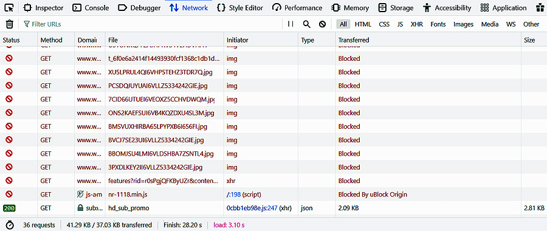Viewport: 547px width, 231px height.
Task: Open the Memory tab
Action: coord(350,8)
